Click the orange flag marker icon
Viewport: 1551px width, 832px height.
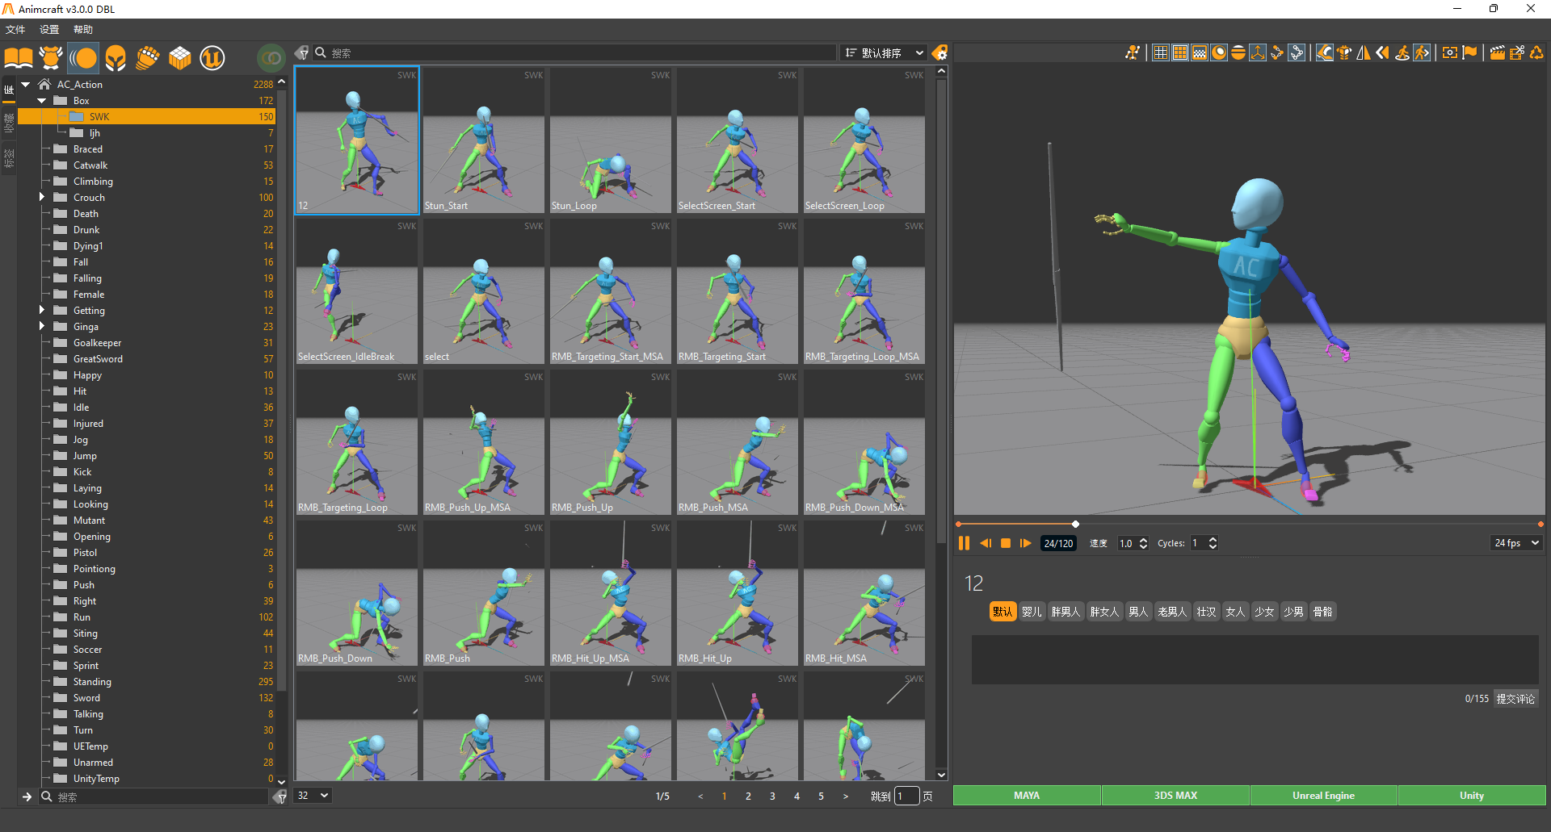(x=1469, y=52)
